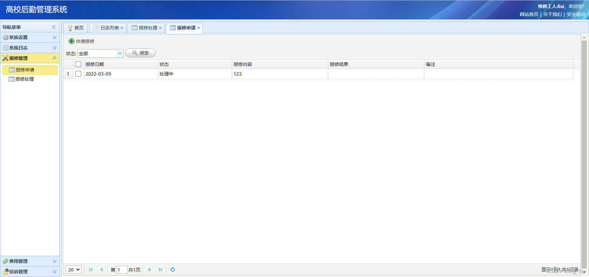
Task: Go to last page arrow
Action: click(160, 270)
